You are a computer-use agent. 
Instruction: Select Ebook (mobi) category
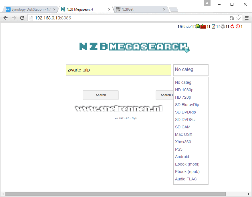pyautogui.click(x=187, y=164)
